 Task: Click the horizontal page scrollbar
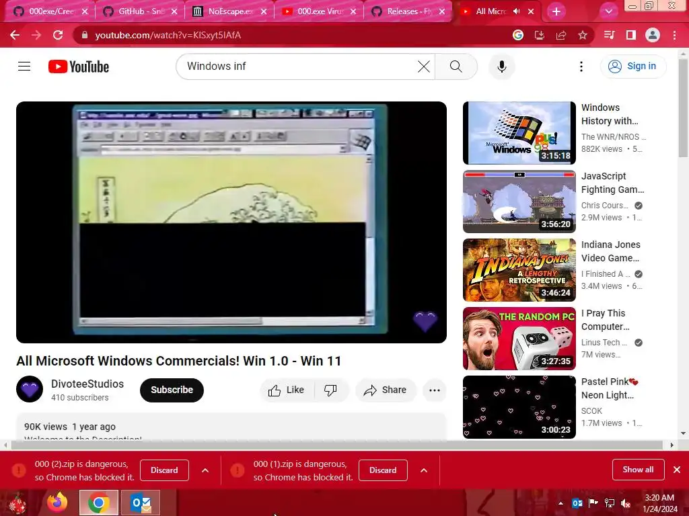point(336,445)
